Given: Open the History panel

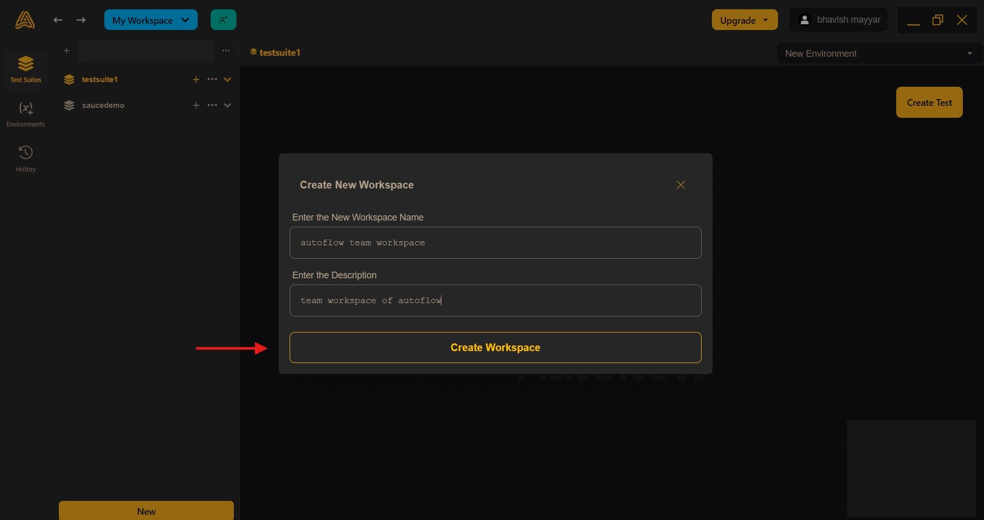Looking at the screenshot, I should pos(25,157).
